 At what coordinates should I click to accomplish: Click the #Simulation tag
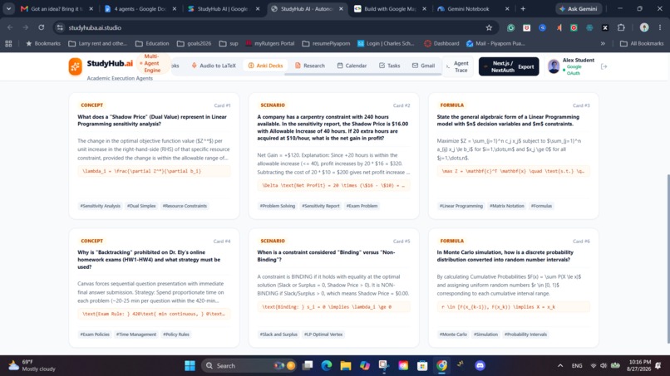click(x=485, y=334)
